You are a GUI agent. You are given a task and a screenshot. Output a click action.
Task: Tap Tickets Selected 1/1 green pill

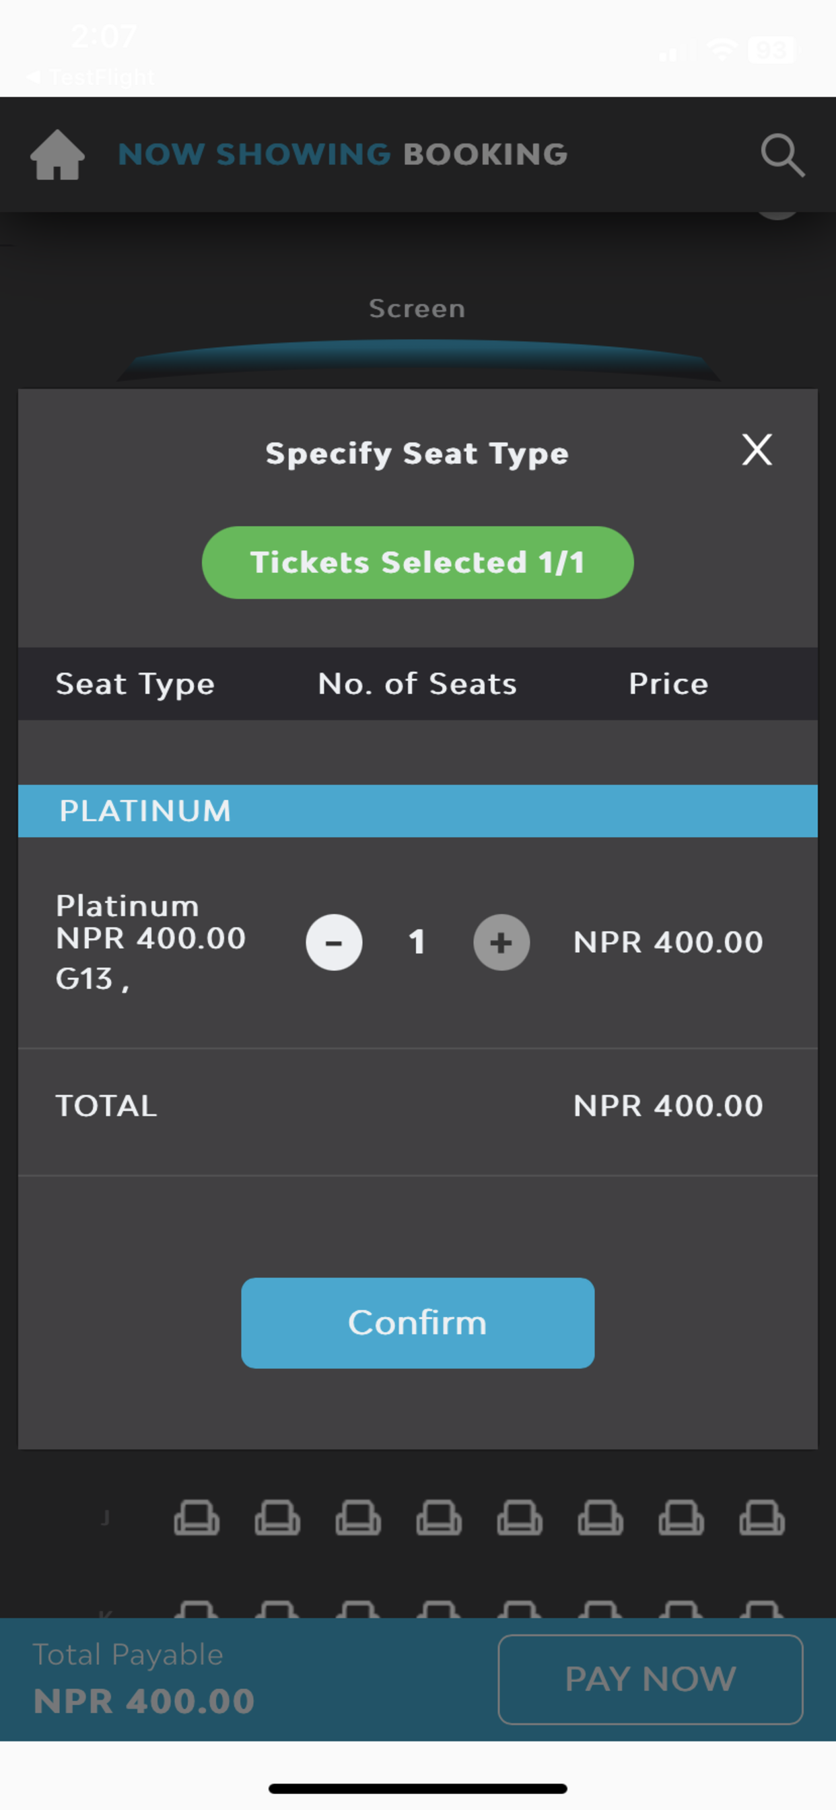pos(417,562)
